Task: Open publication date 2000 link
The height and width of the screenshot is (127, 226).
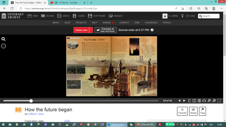Action: point(67,121)
